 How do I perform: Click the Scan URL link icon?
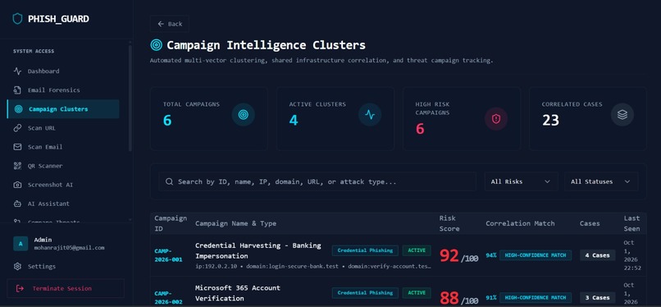coord(17,128)
